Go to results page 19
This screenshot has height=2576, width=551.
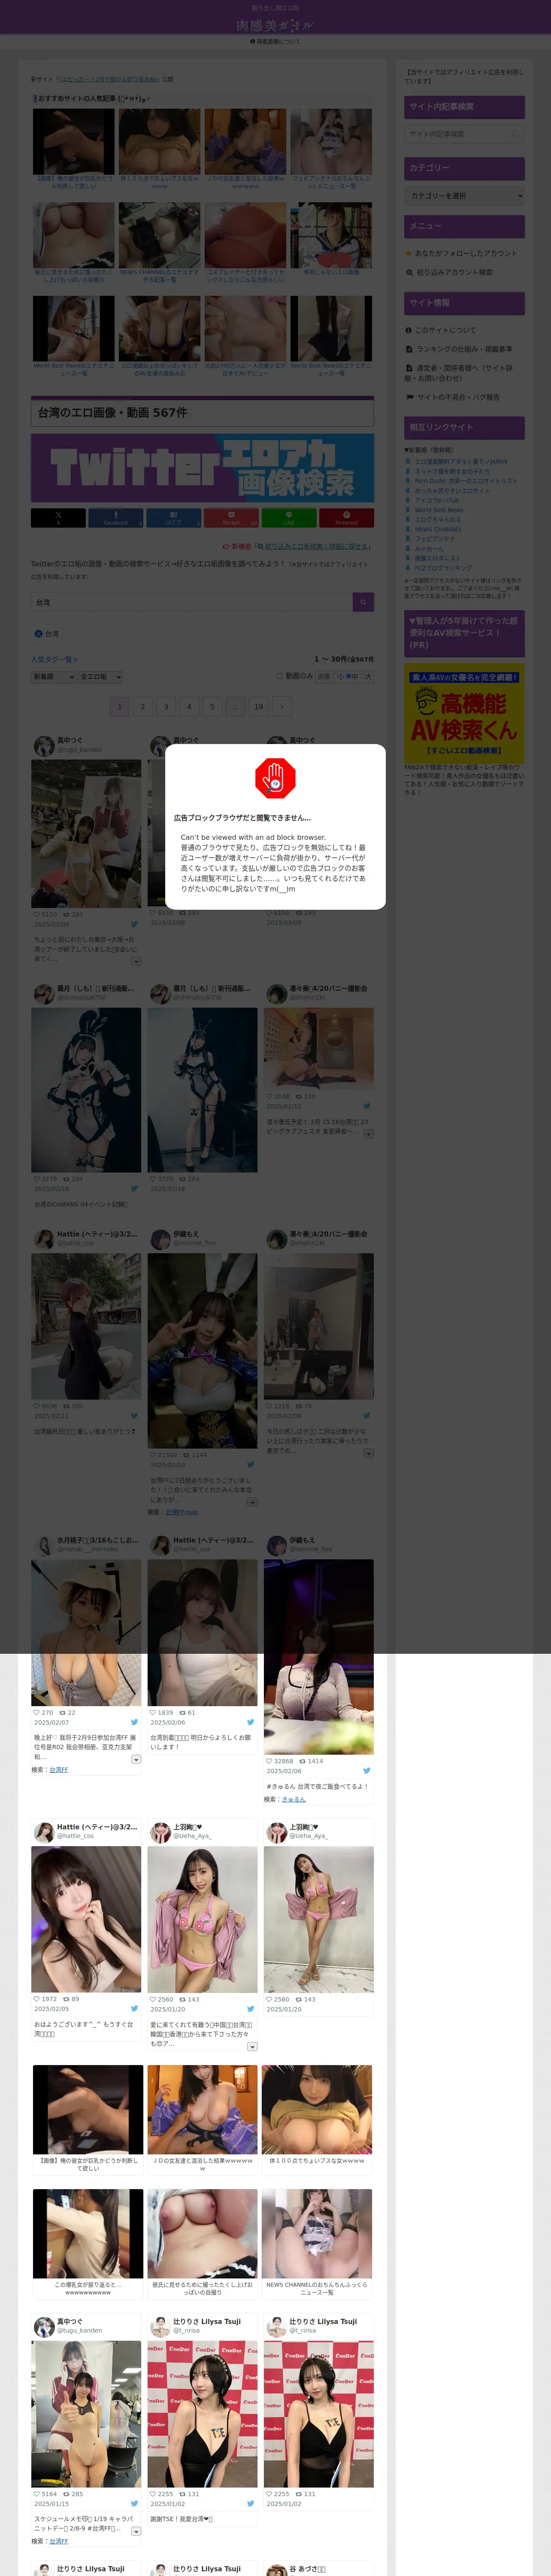(259, 707)
